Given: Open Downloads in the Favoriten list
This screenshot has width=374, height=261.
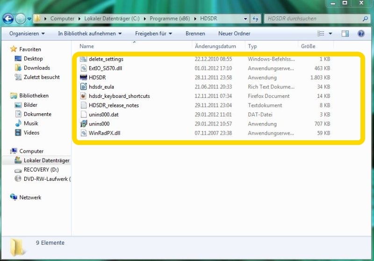Looking at the screenshot, I should 36,68.
